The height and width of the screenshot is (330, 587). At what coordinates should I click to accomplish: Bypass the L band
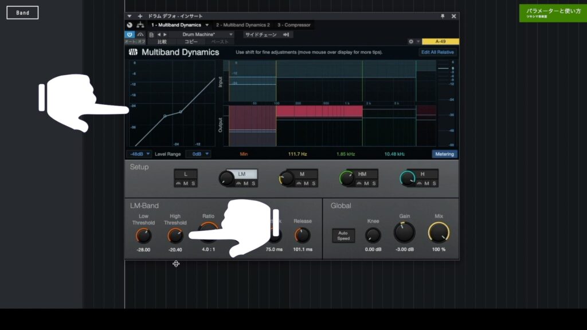[178, 183]
